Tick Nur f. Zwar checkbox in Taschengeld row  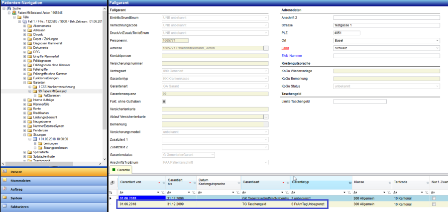tap(434, 204)
